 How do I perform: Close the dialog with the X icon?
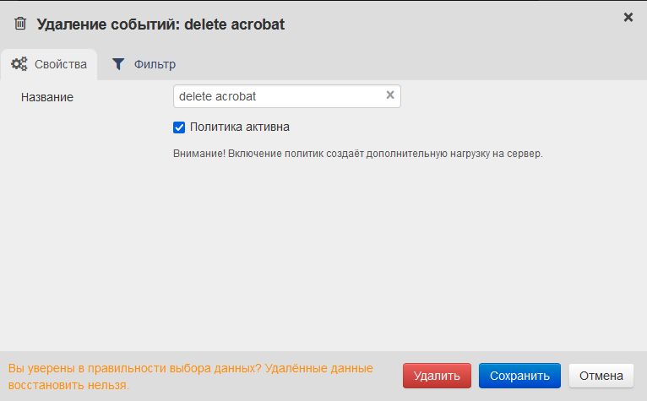pos(628,17)
